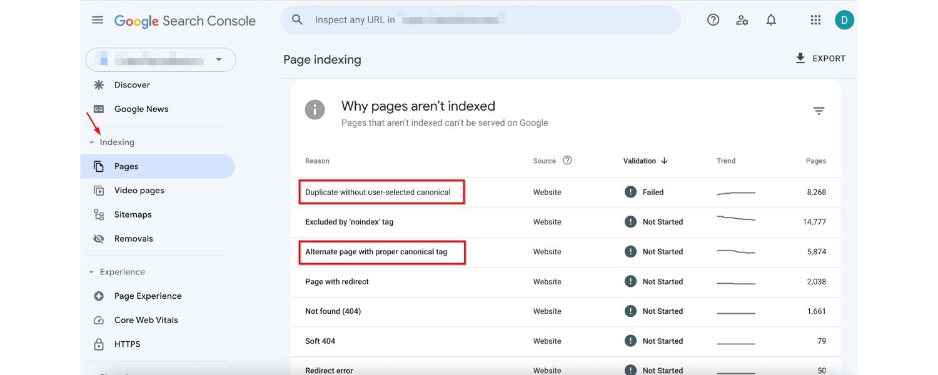Collapse the Indexing section
Image resolution: width=938 pixels, height=375 pixels.
(91, 142)
